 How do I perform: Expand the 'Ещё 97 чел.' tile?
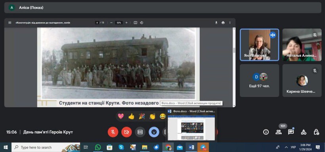[260, 80]
